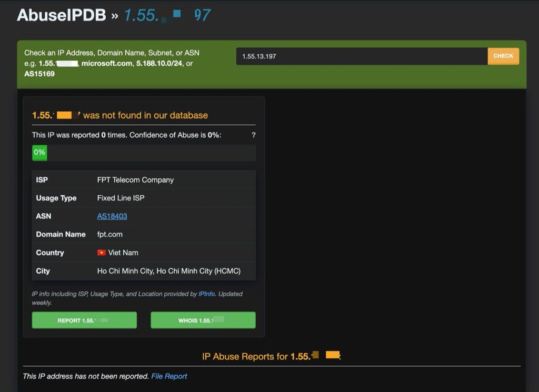The image size is (539, 392).
Task: Click the example text 'microsoft.com'
Action: [x=106, y=63]
